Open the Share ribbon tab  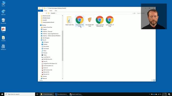(x=51, y=11)
